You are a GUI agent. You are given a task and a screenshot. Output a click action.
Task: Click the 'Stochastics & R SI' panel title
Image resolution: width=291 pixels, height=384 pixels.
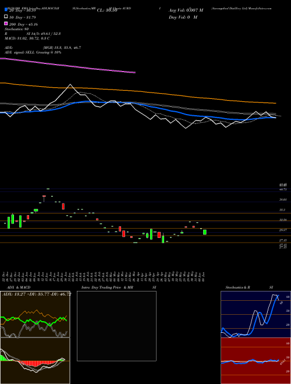pos(249,287)
